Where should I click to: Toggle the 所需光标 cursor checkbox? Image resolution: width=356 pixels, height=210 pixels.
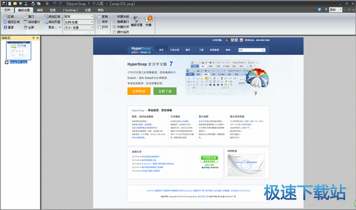coord(114,16)
